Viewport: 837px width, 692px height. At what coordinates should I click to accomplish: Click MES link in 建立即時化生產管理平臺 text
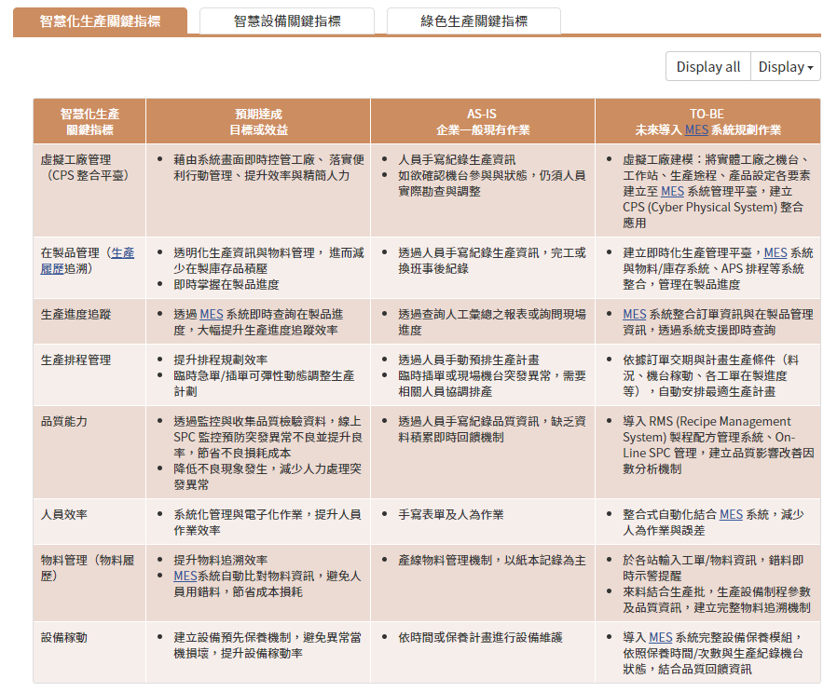tap(775, 252)
